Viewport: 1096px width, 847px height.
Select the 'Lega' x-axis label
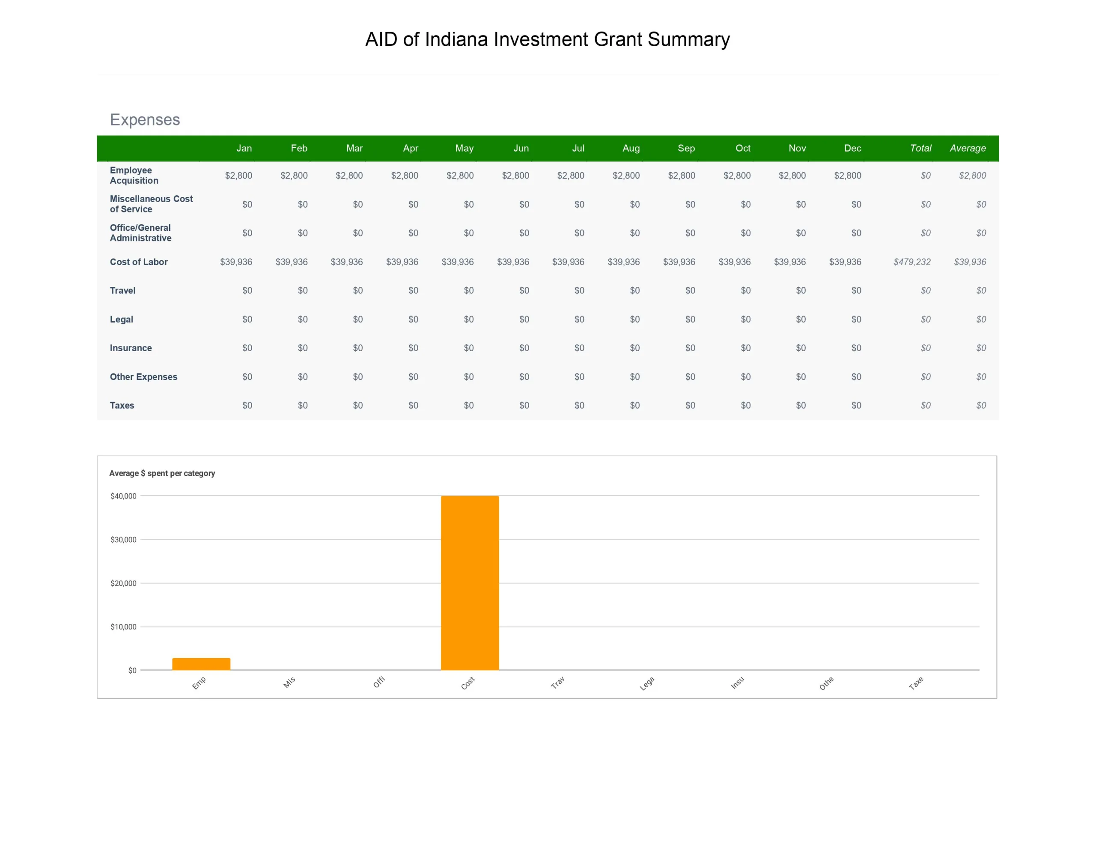647,683
